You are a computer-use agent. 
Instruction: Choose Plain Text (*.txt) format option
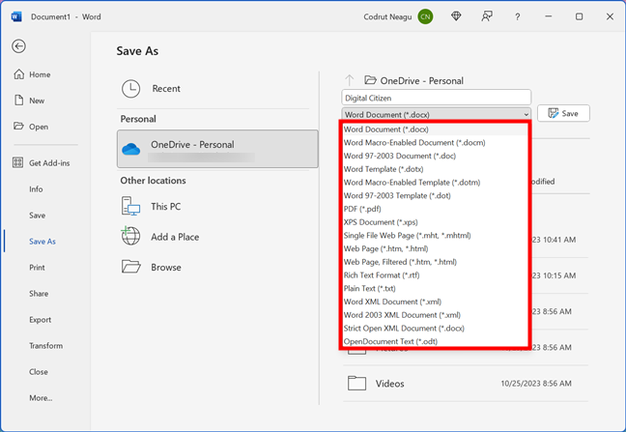[x=370, y=288]
